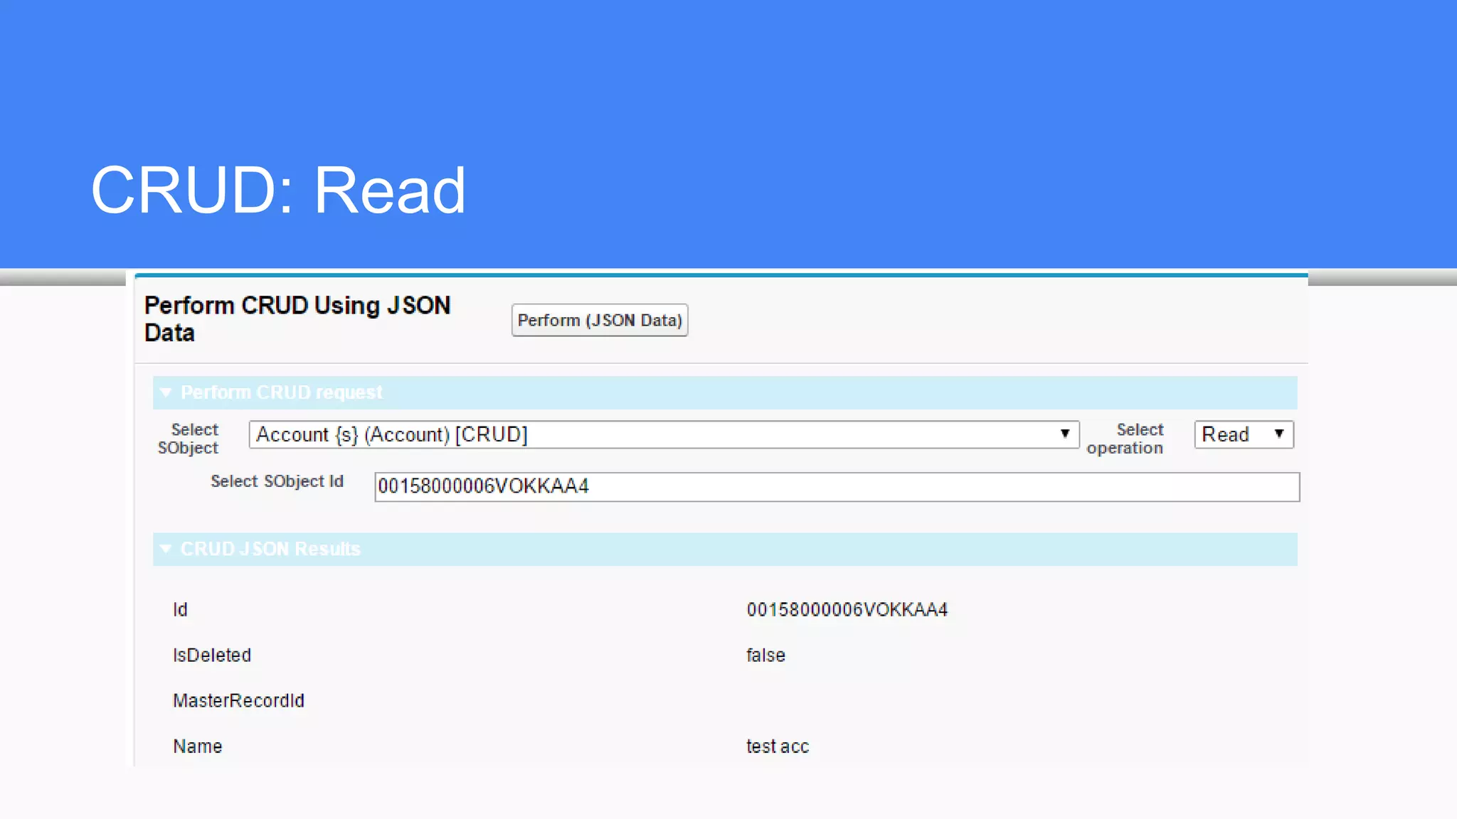1457x819 pixels.
Task: Open the Select SObject Account dropdown
Action: (664, 434)
